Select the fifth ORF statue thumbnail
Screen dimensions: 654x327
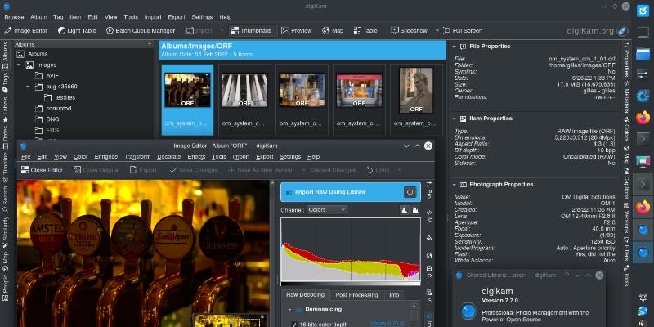tap(415, 98)
